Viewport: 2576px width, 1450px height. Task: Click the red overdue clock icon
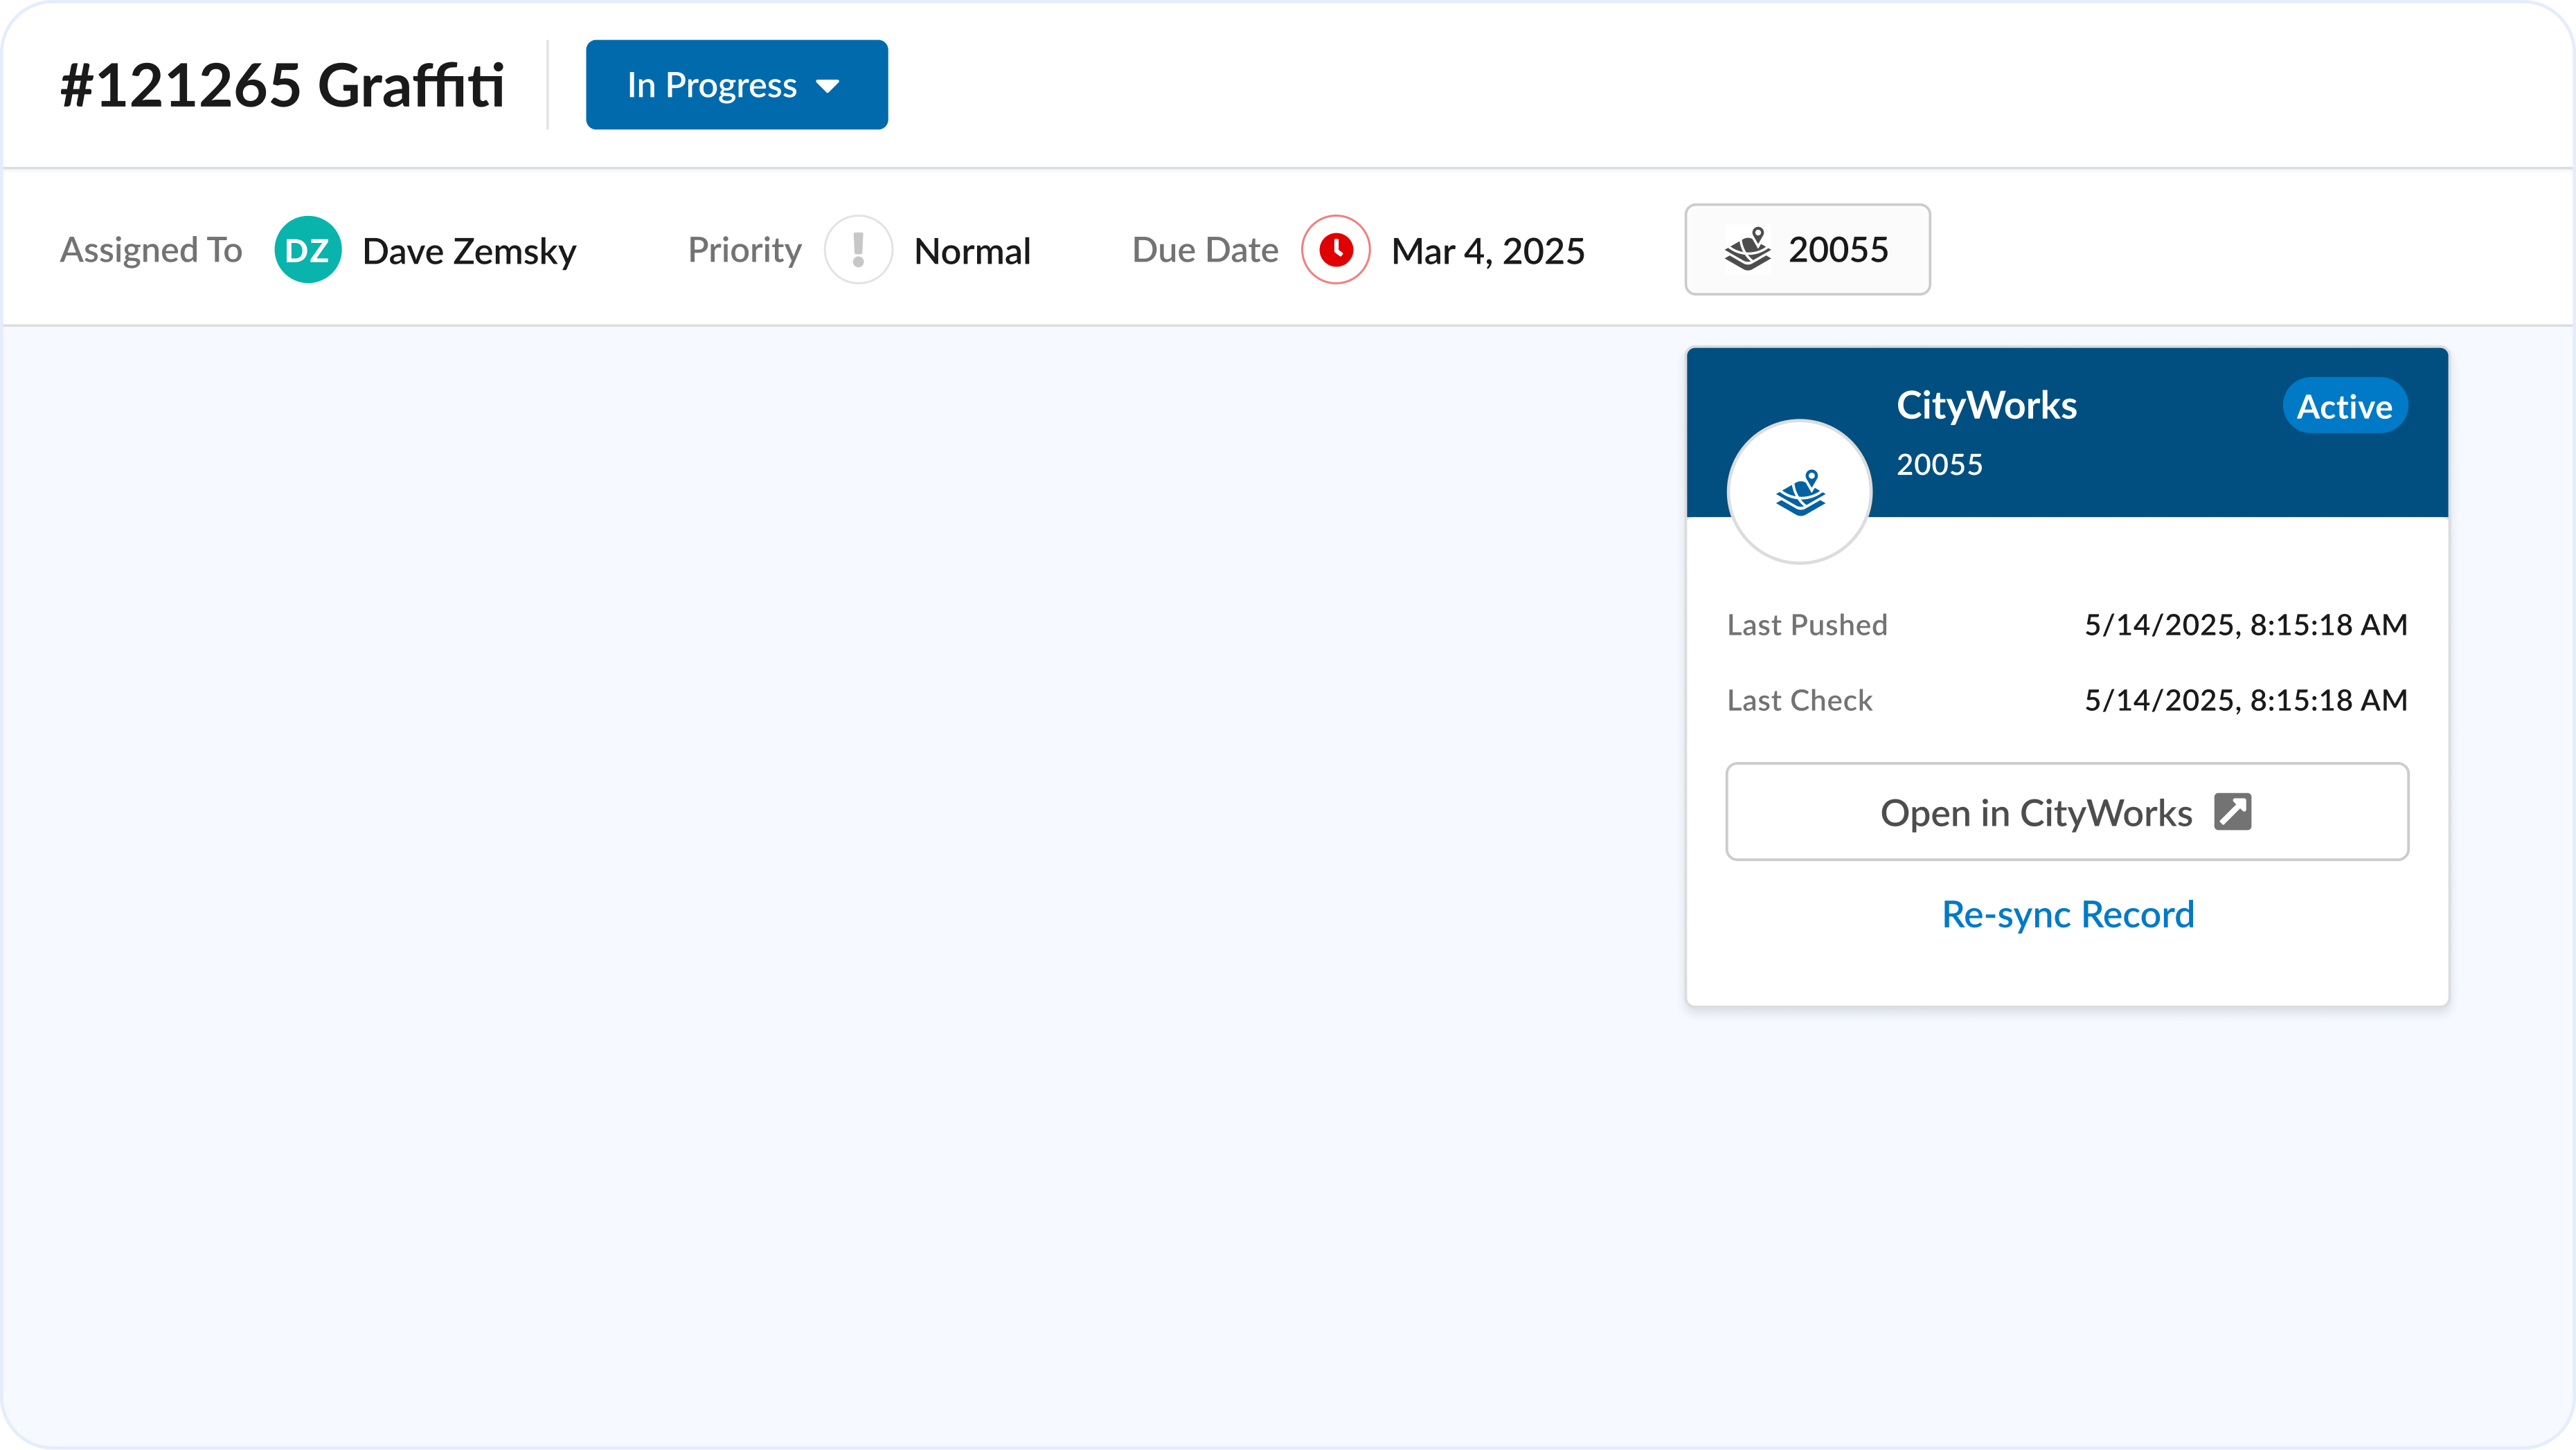click(1335, 250)
